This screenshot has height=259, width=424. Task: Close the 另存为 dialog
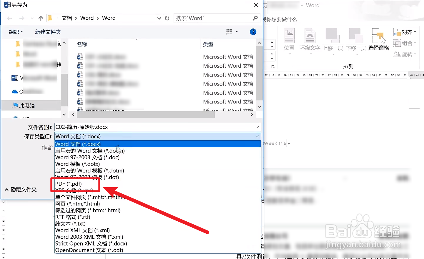tap(256, 5)
